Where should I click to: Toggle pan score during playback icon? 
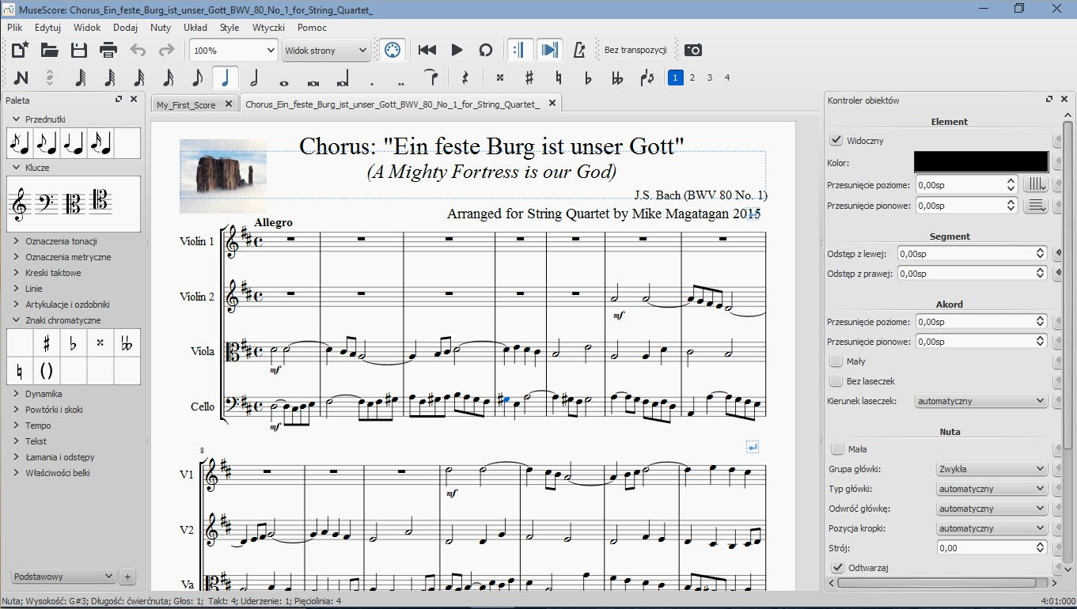[x=549, y=50]
